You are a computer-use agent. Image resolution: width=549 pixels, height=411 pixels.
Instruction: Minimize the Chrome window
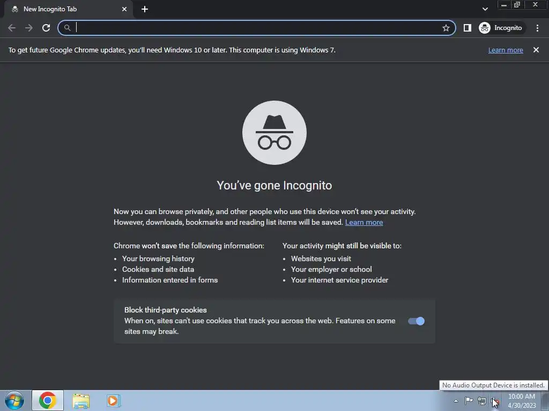click(504, 4)
